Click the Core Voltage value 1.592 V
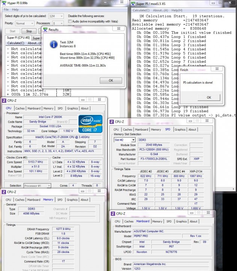Screen dimensions: 237x271 click(x=68, y=131)
